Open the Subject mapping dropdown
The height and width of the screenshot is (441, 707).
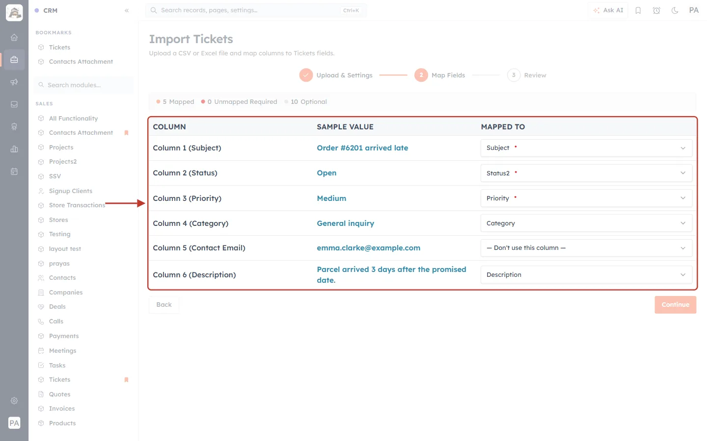point(586,148)
